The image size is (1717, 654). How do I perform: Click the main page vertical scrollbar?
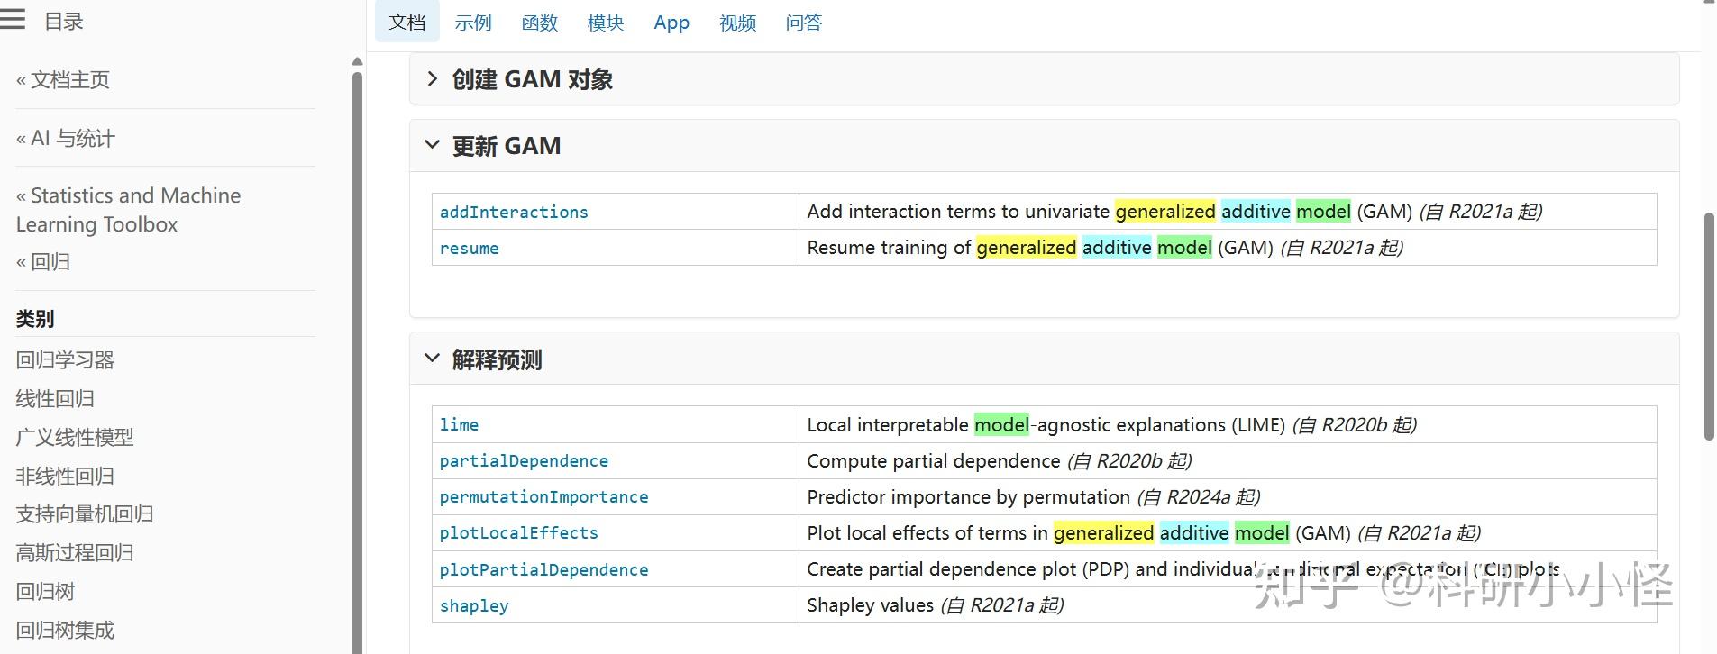(x=1709, y=324)
